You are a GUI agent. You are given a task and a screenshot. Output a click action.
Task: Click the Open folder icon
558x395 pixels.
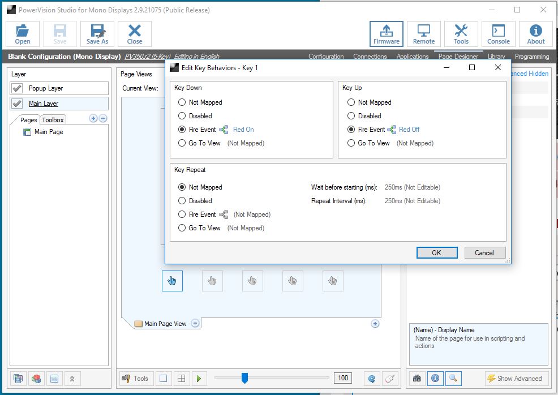point(23,34)
